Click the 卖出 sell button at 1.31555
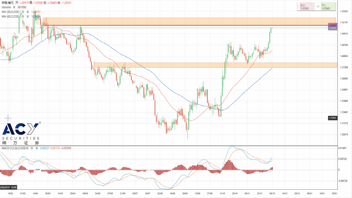The height and width of the screenshot is (198, 352). coord(306,7)
